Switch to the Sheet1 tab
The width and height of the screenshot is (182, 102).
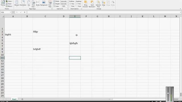point(14,99)
